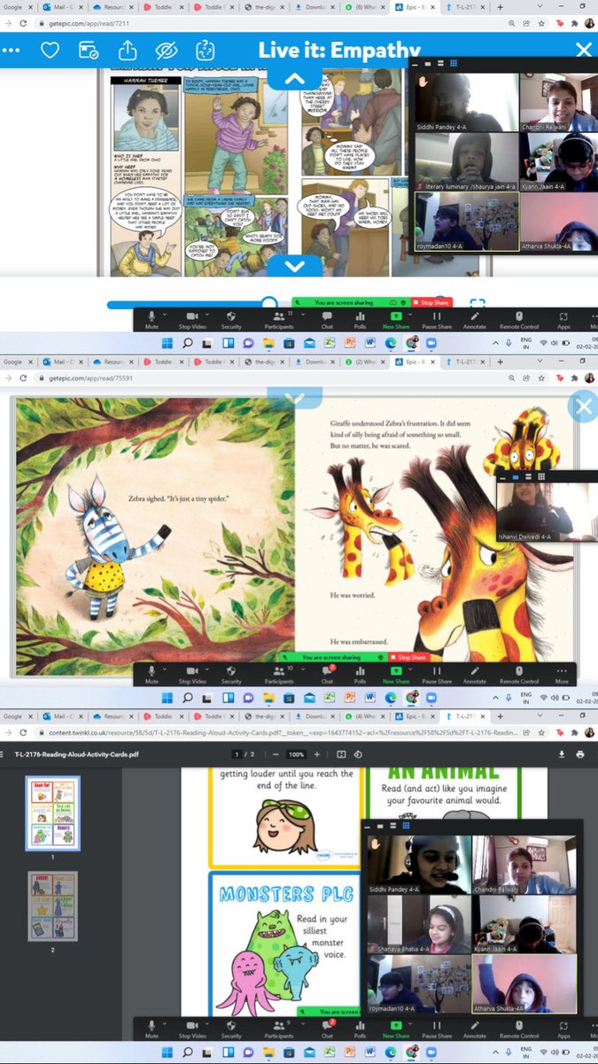Zoom out with minus button in PDF toolbar

[x=276, y=754]
